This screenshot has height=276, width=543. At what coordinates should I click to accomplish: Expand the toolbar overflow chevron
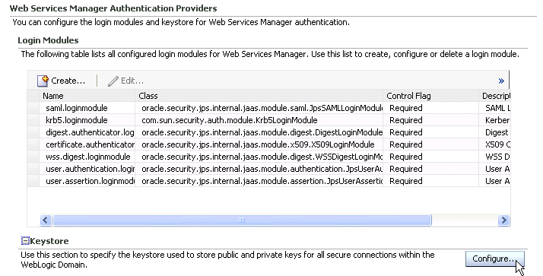point(501,81)
